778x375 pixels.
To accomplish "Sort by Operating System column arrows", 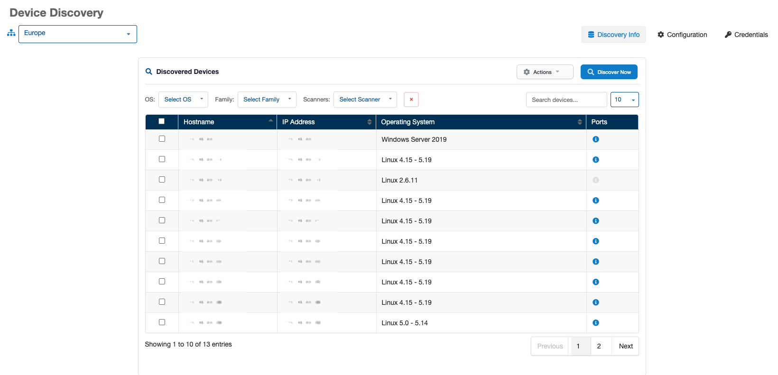I will pyautogui.click(x=579, y=122).
